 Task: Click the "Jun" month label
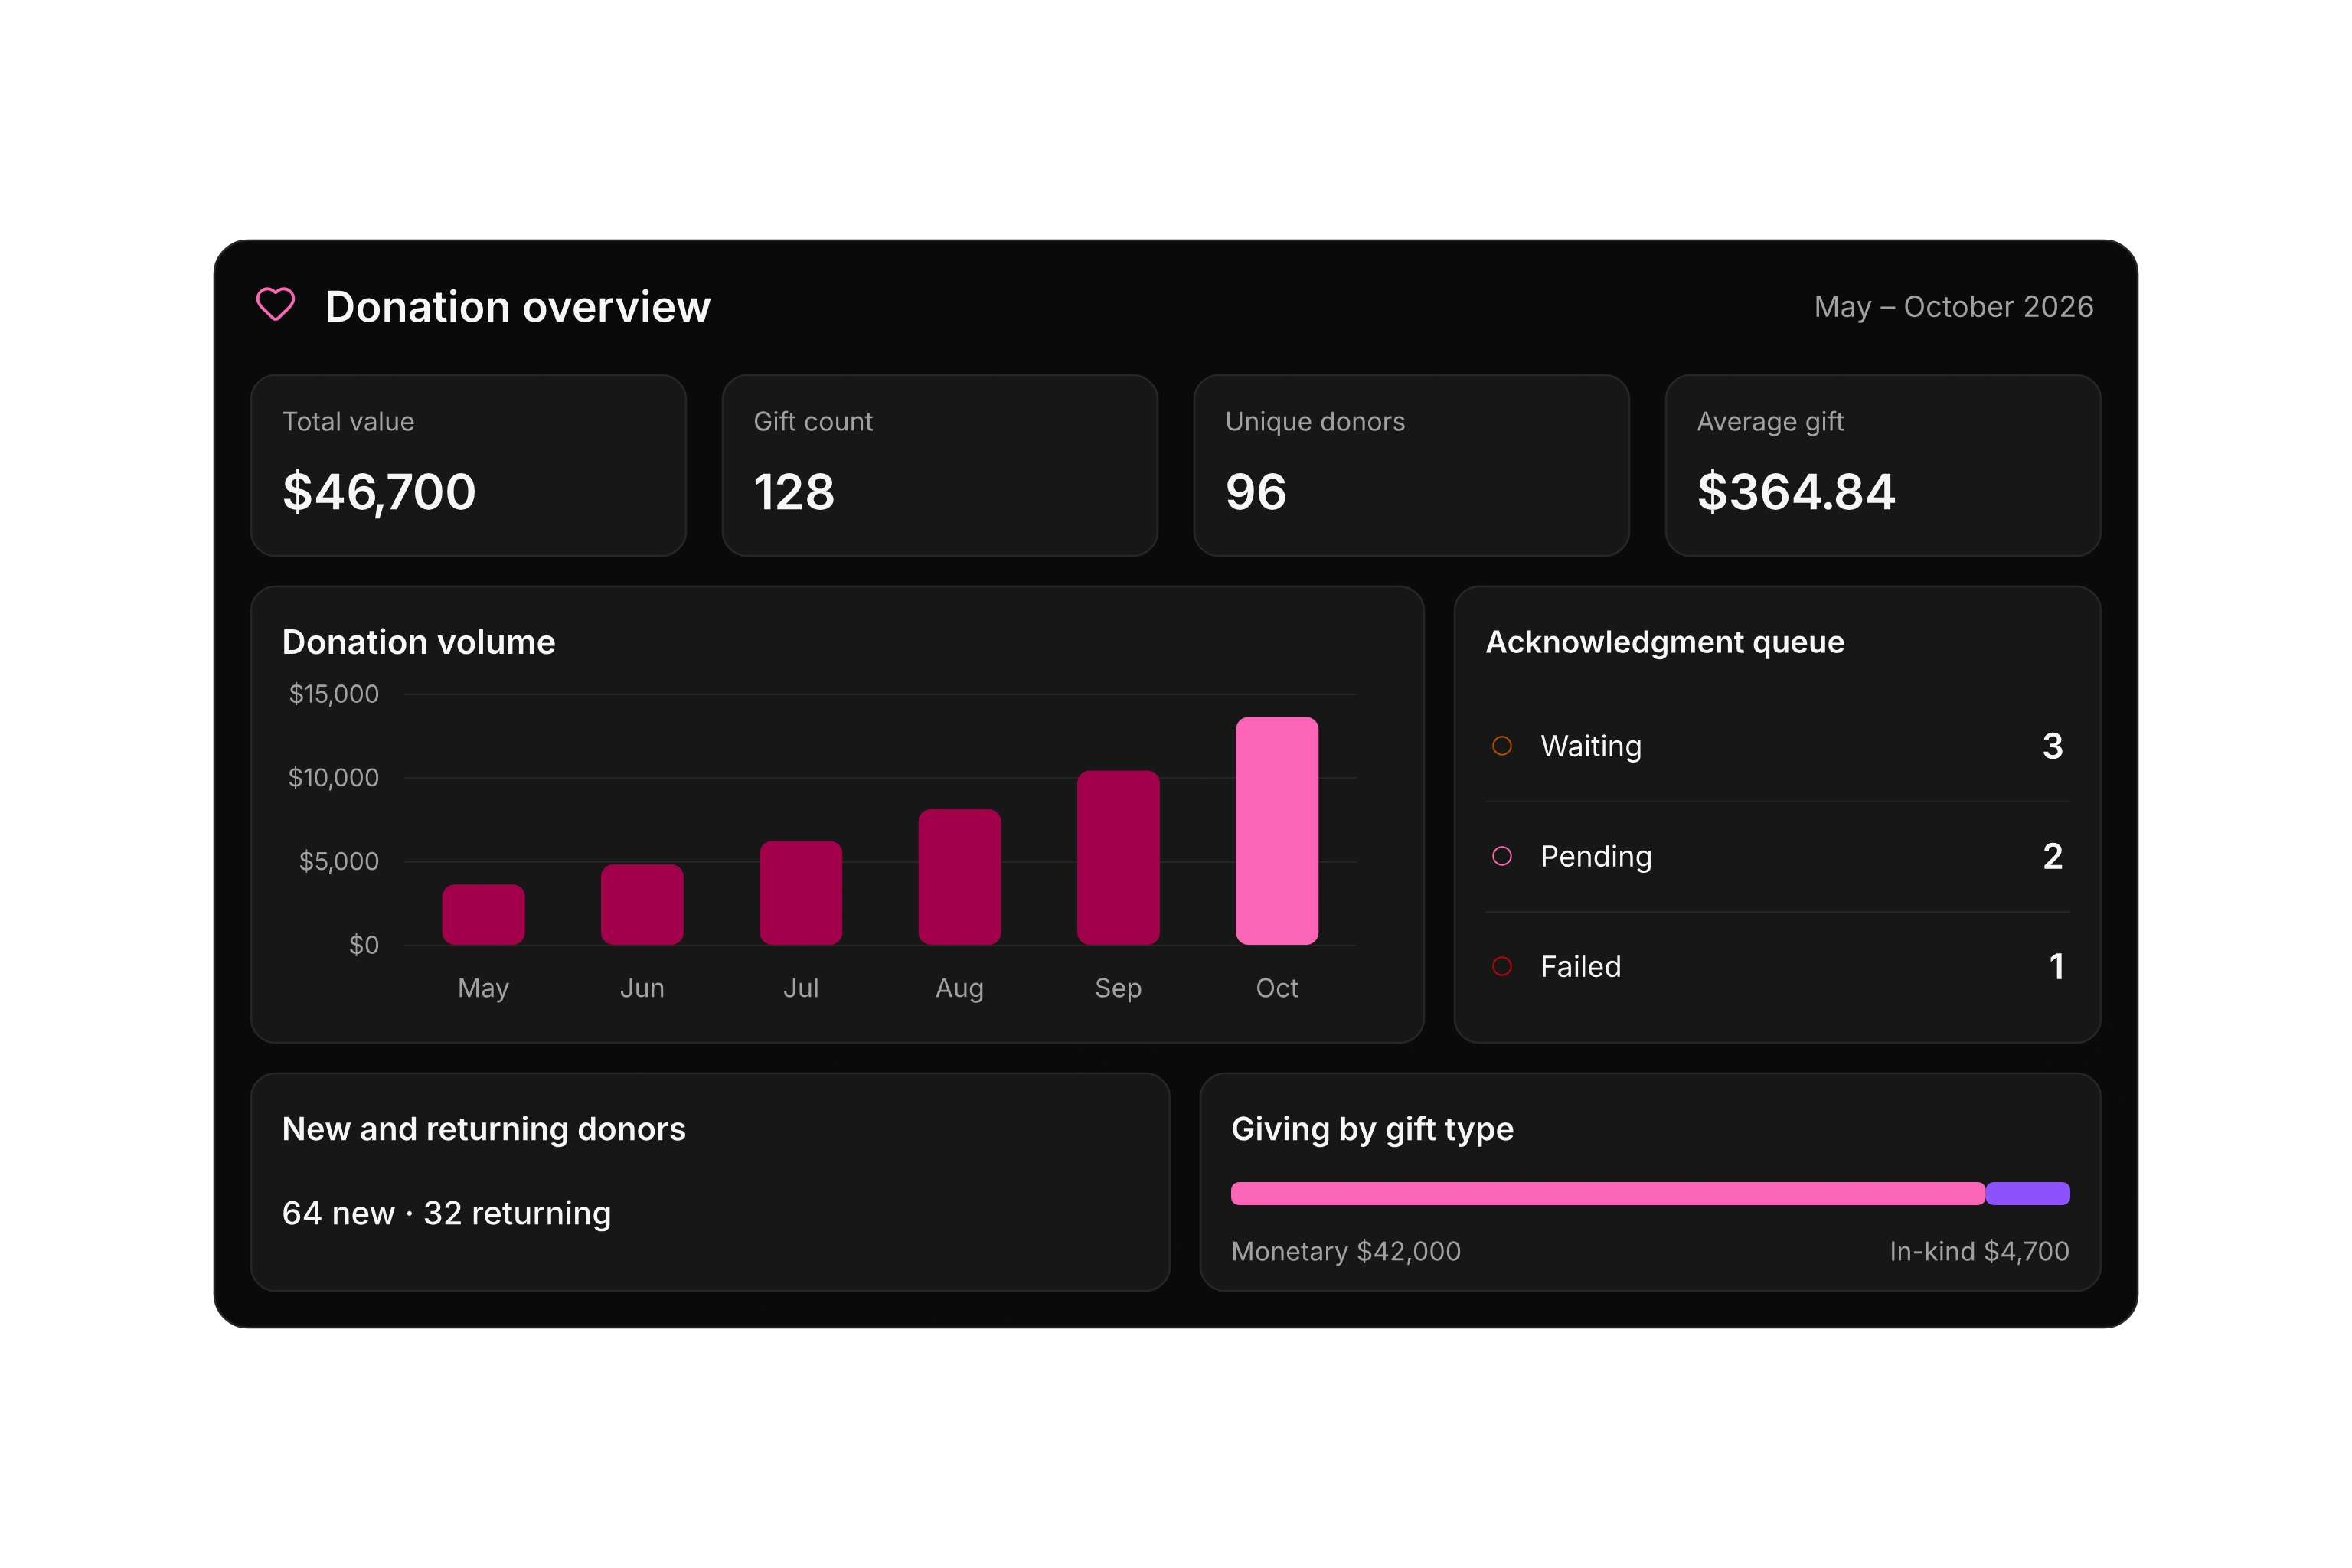click(x=642, y=988)
